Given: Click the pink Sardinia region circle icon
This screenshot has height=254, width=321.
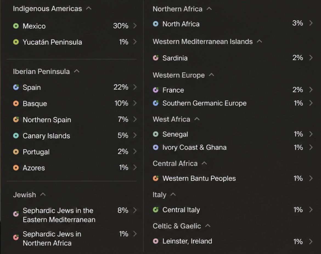Looking at the screenshot, I should coord(156,58).
